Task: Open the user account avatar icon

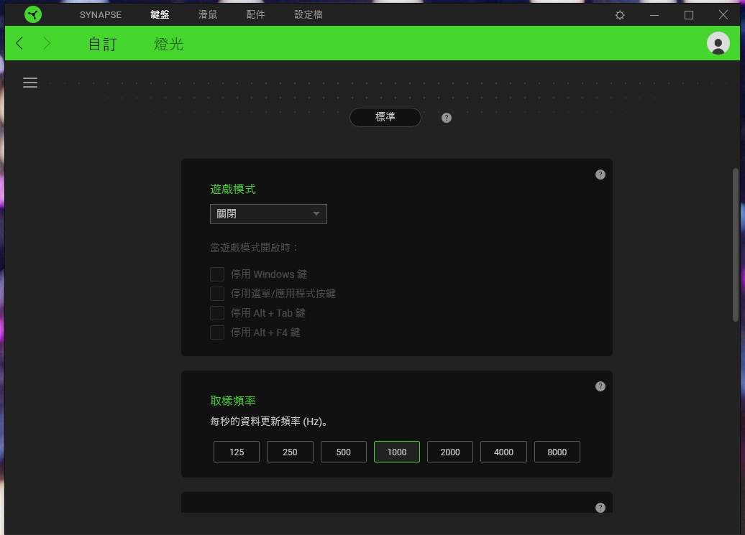Action: coord(718,43)
